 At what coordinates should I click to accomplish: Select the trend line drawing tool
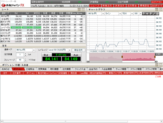point(154,14)
